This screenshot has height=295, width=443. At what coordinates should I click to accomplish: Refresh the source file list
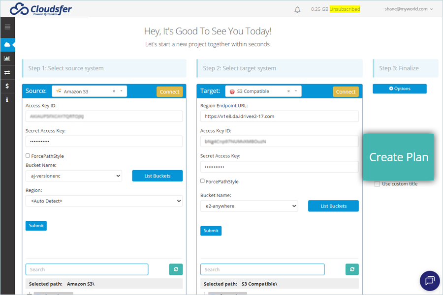point(176,269)
